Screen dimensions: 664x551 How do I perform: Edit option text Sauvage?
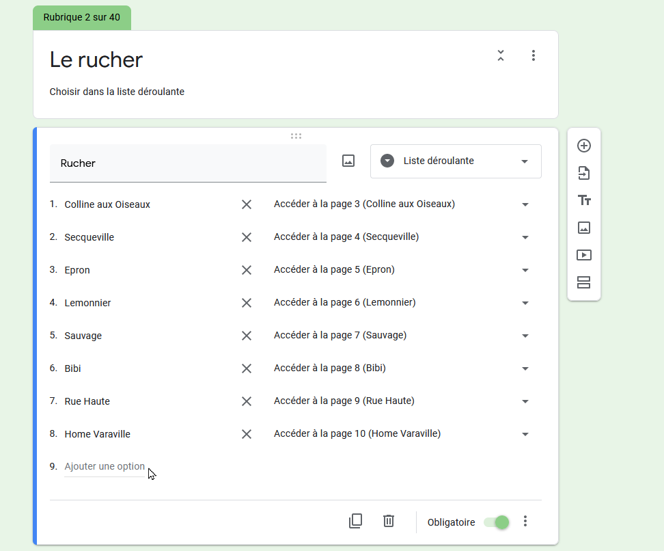(83, 336)
